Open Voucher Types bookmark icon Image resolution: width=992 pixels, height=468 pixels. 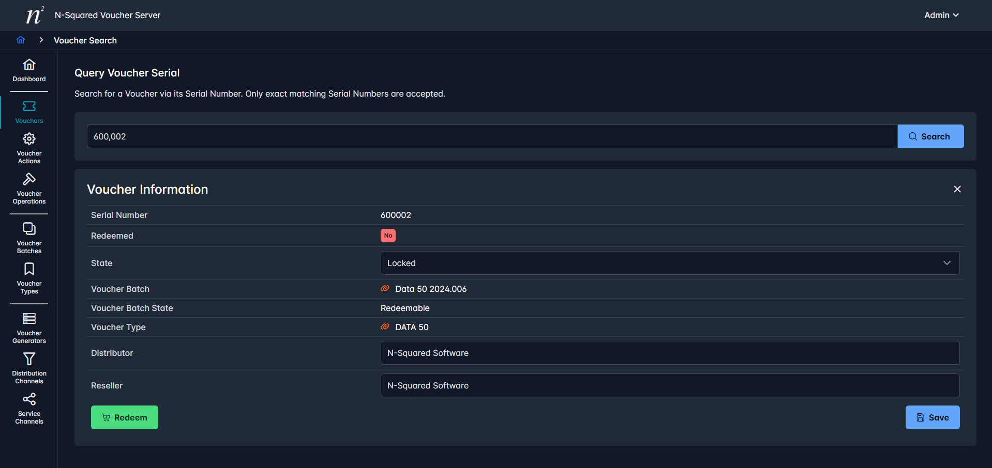tap(29, 270)
